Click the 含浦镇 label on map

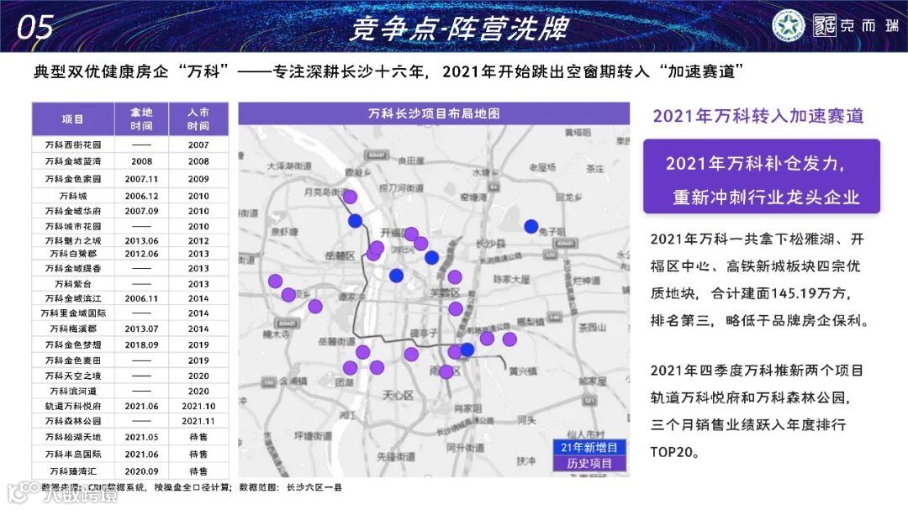[x=293, y=381]
